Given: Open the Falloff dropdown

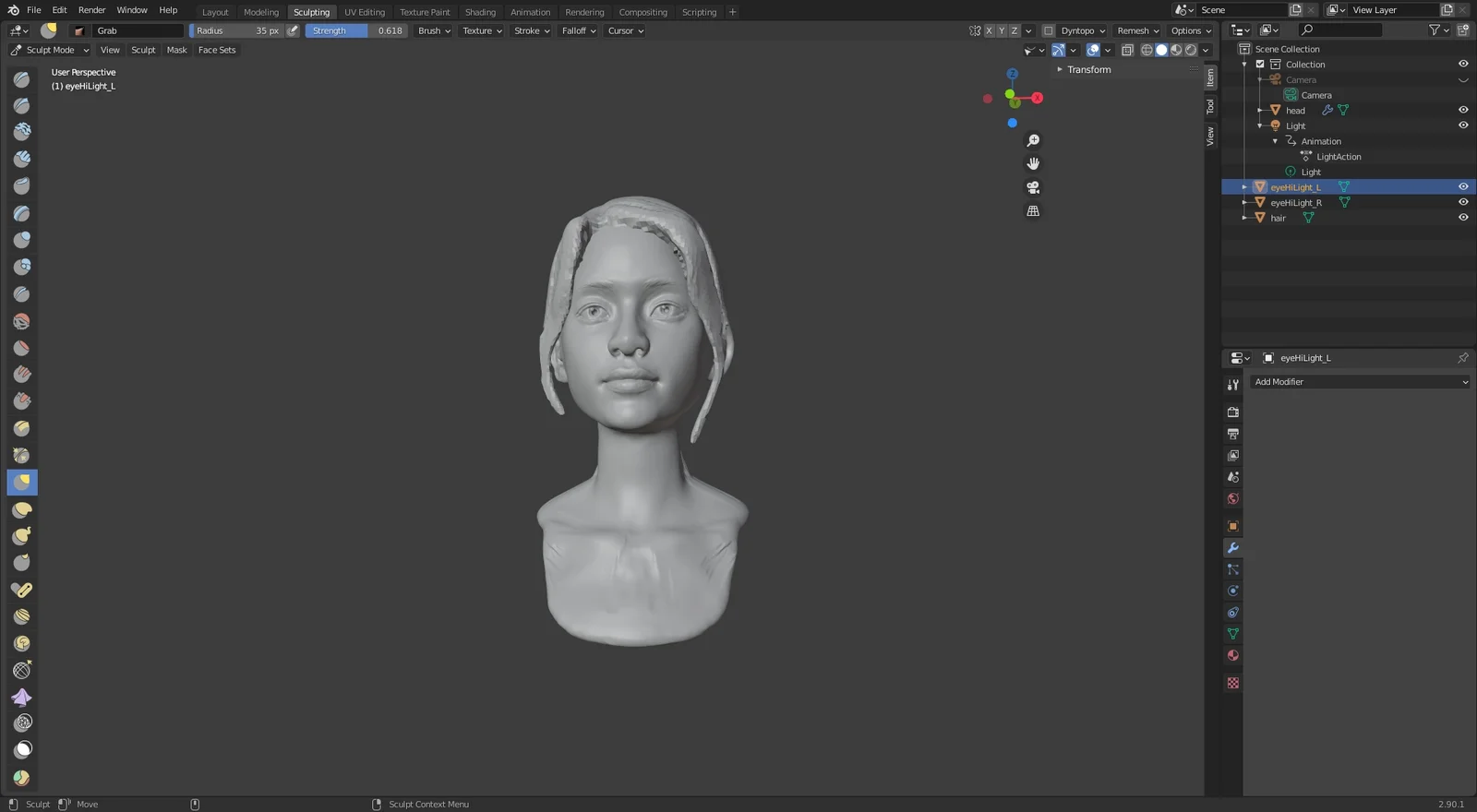Looking at the screenshot, I should pyautogui.click(x=579, y=30).
